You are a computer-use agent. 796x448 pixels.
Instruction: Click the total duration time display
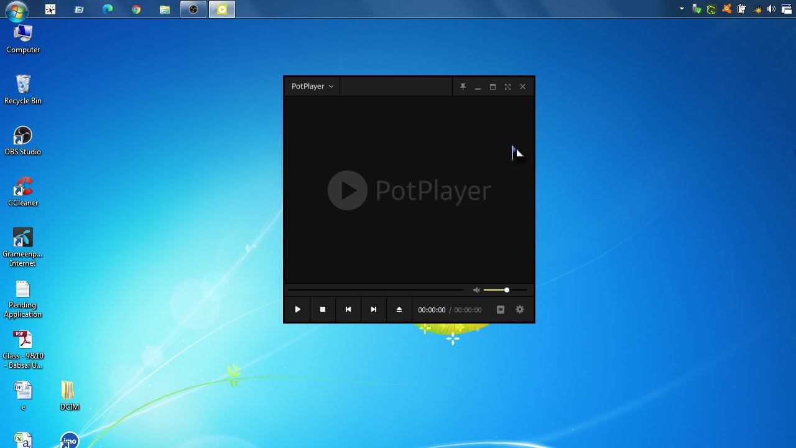[468, 310]
